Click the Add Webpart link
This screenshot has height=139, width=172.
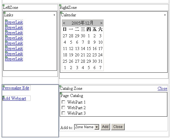click(x=14, y=98)
